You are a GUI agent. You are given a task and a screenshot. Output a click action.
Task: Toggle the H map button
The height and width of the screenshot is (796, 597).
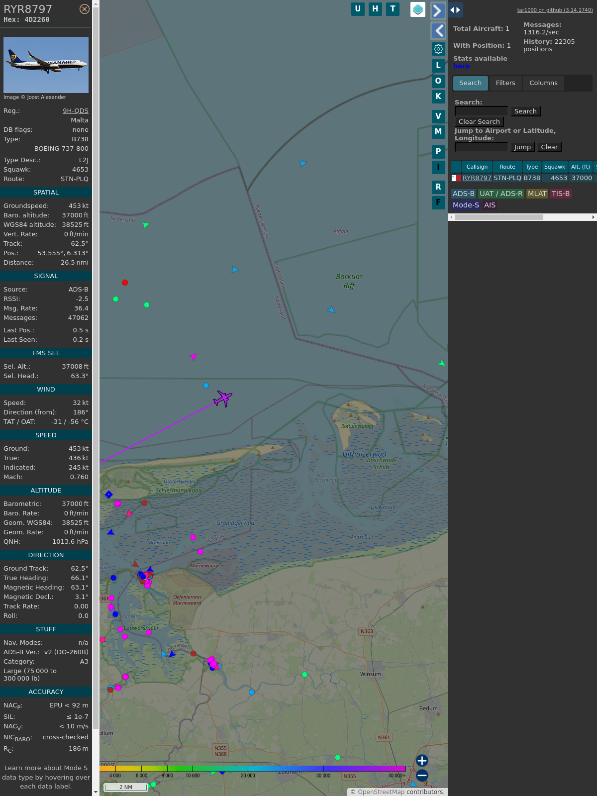click(375, 9)
